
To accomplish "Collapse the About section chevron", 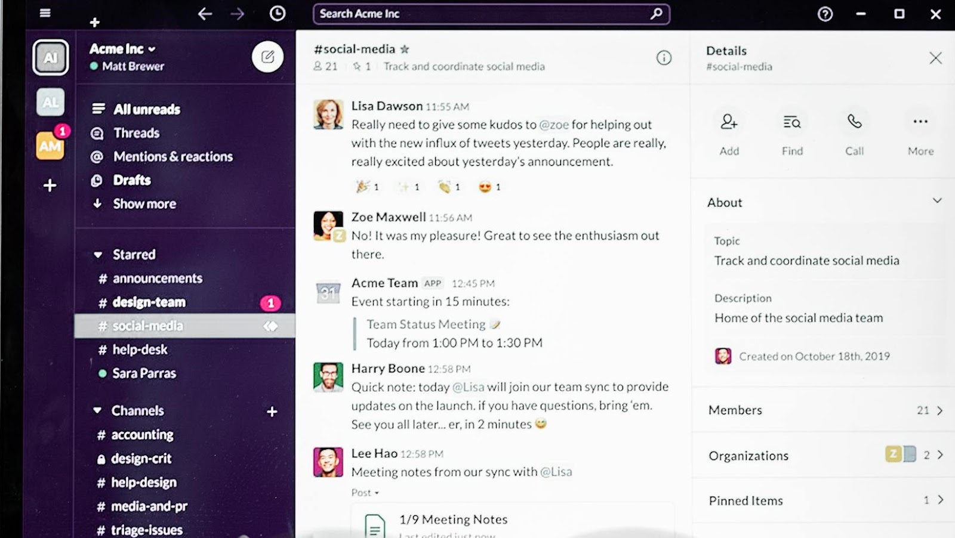I will [937, 201].
